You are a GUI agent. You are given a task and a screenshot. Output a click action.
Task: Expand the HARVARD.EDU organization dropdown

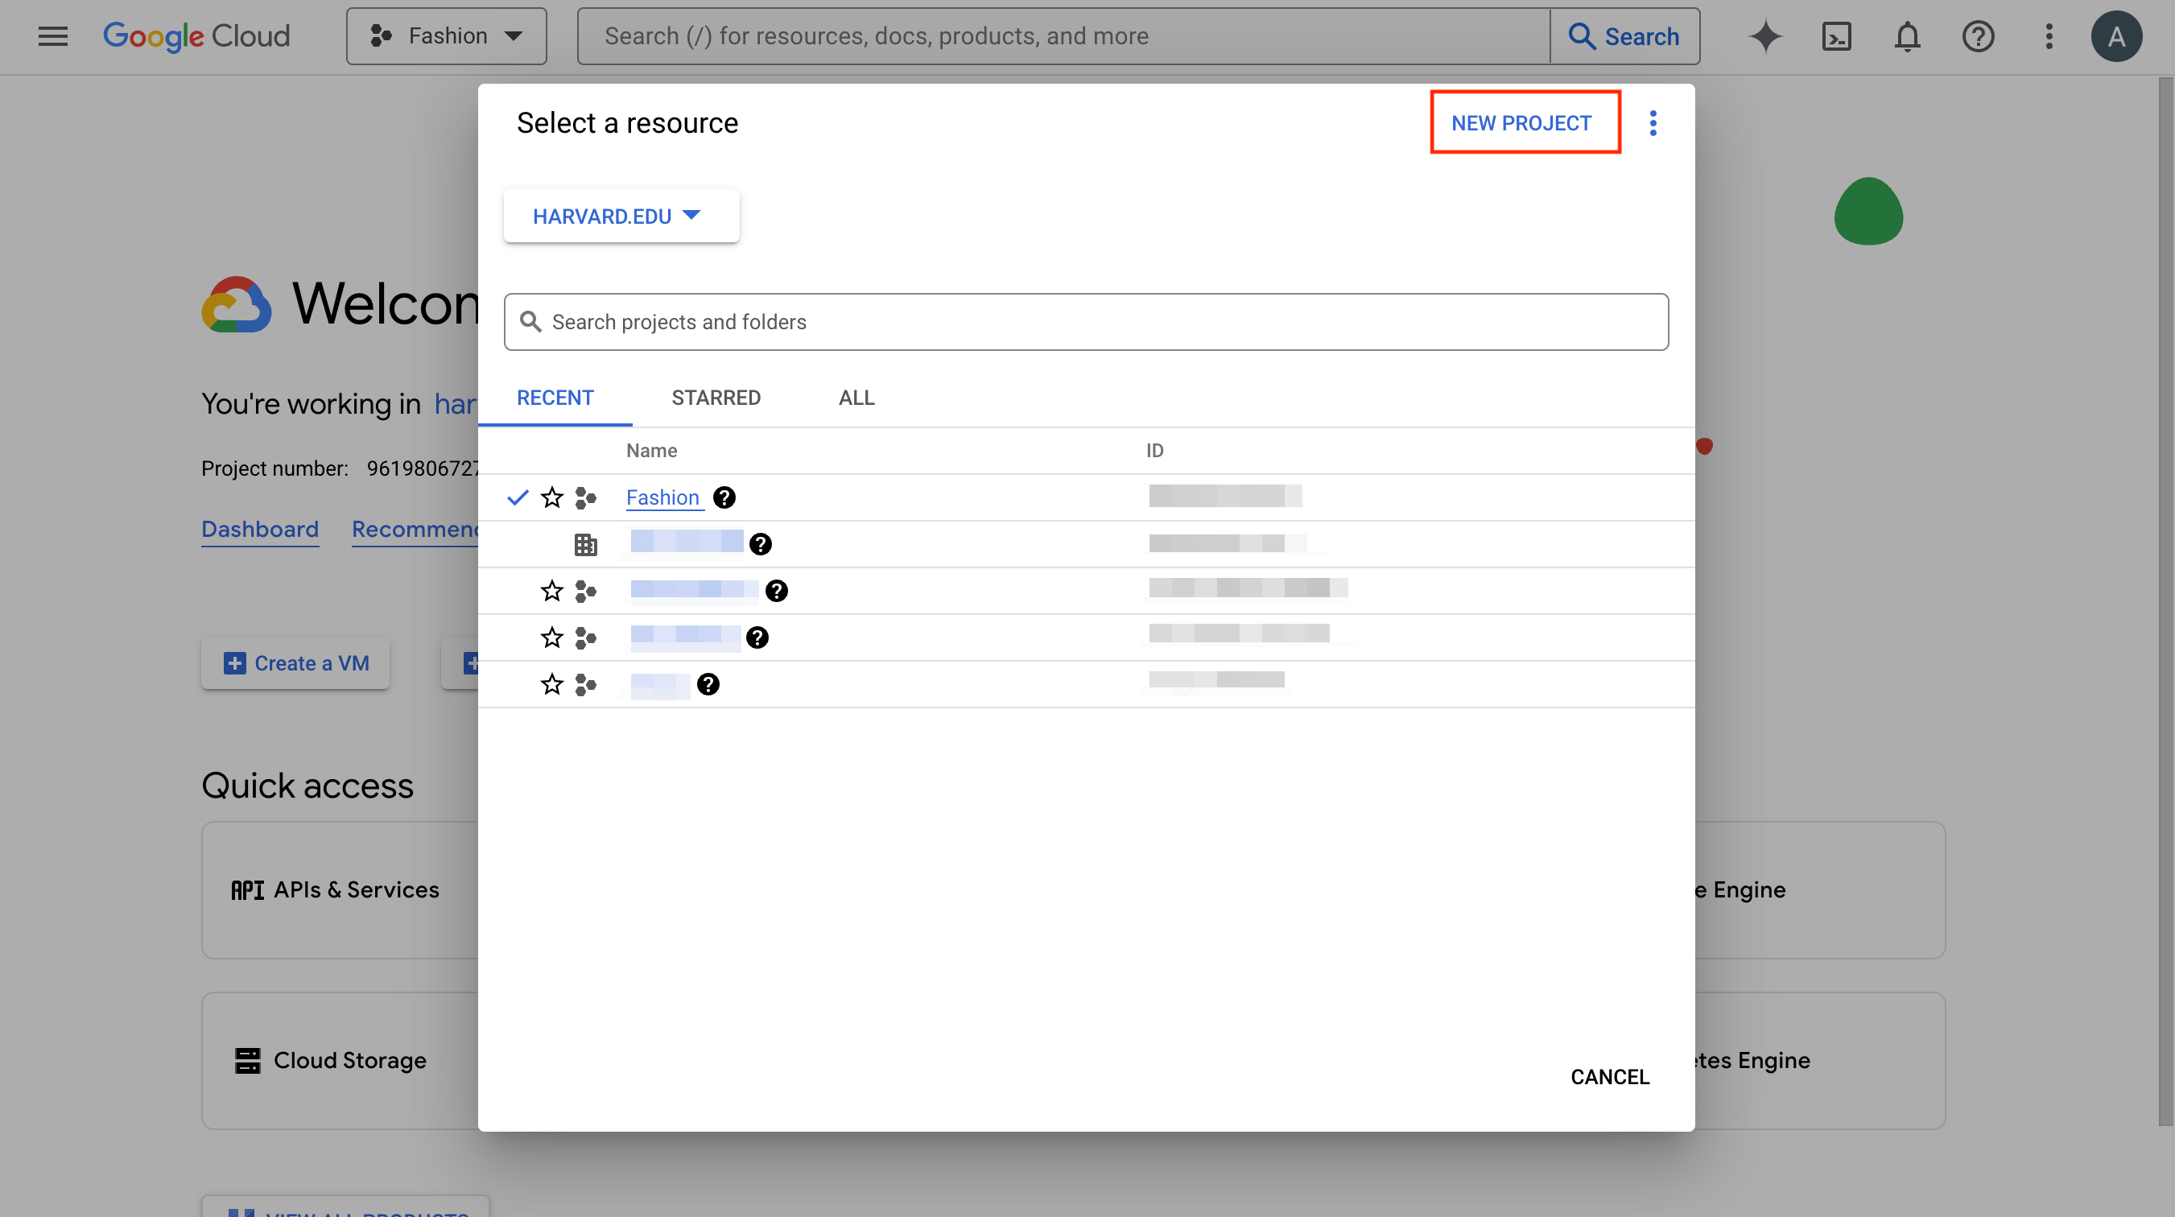point(621,217)
